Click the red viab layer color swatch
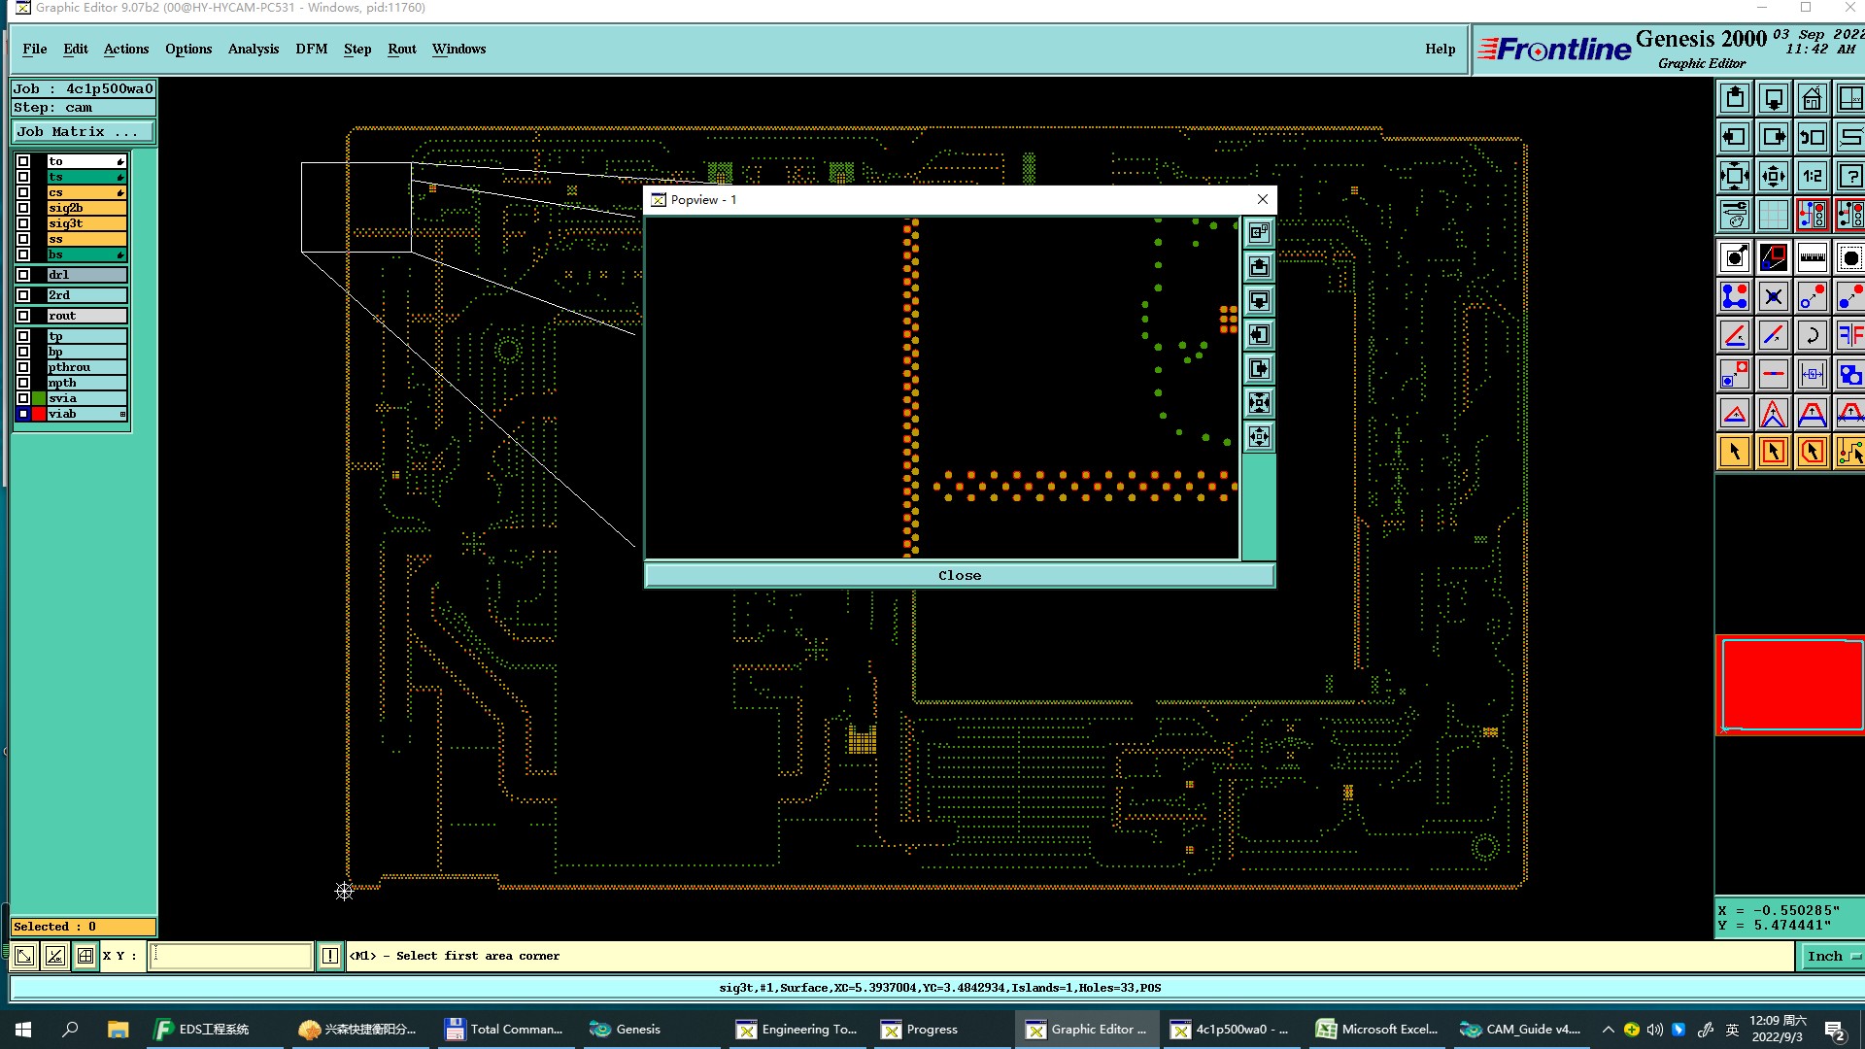Viewport: 1865px width, 1049px height. tap(39, 414)
